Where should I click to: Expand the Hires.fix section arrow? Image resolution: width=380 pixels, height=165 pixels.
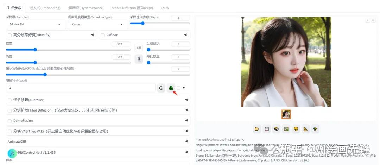[92, 35]
